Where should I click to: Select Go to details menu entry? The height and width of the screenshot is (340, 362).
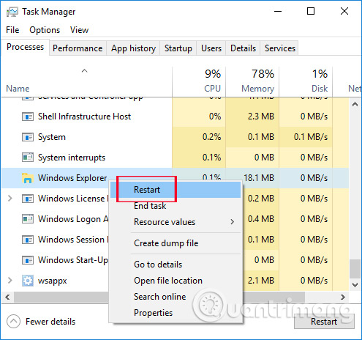pos(176,265)
